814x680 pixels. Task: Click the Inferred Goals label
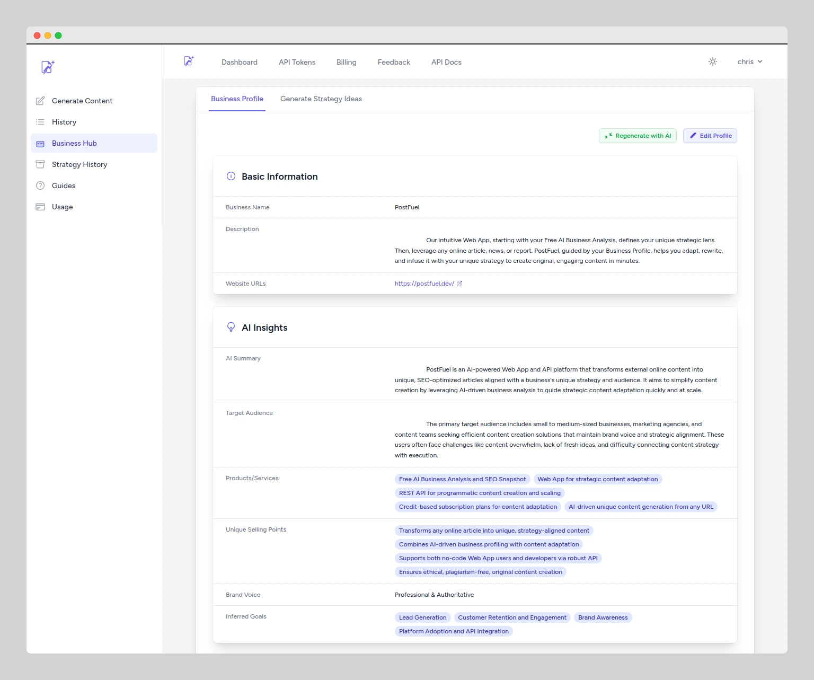coord(246,616)
